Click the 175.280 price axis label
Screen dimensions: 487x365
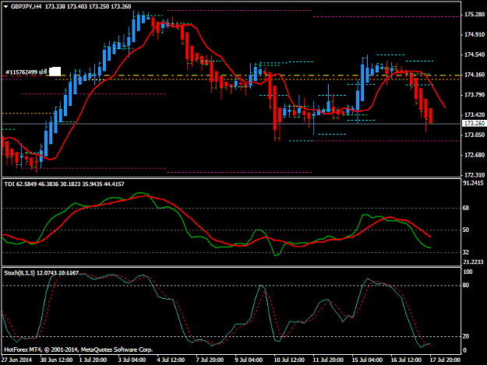[x=475, y=15]
